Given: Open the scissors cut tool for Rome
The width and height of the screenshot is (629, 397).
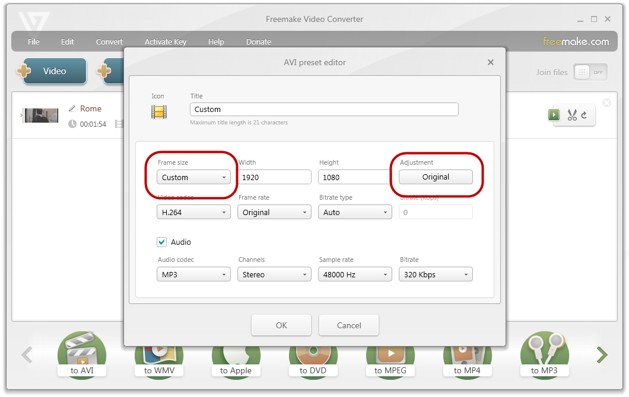Looking at the screenshot, I should (572, 116).
